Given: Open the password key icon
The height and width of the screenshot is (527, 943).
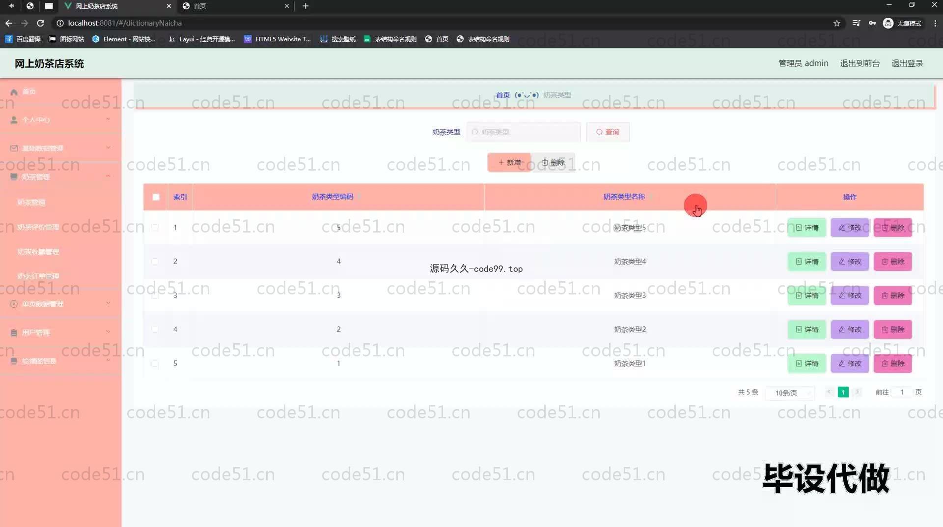Looking at the screenshot, I should (x=872, y=23).
